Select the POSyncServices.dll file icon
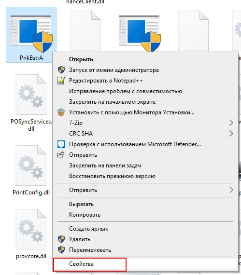 [x=31, y=95]
